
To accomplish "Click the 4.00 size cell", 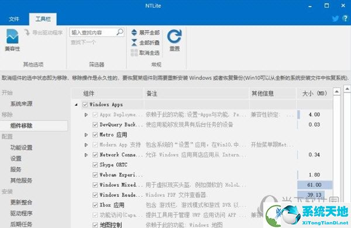I will pos(315,115).
